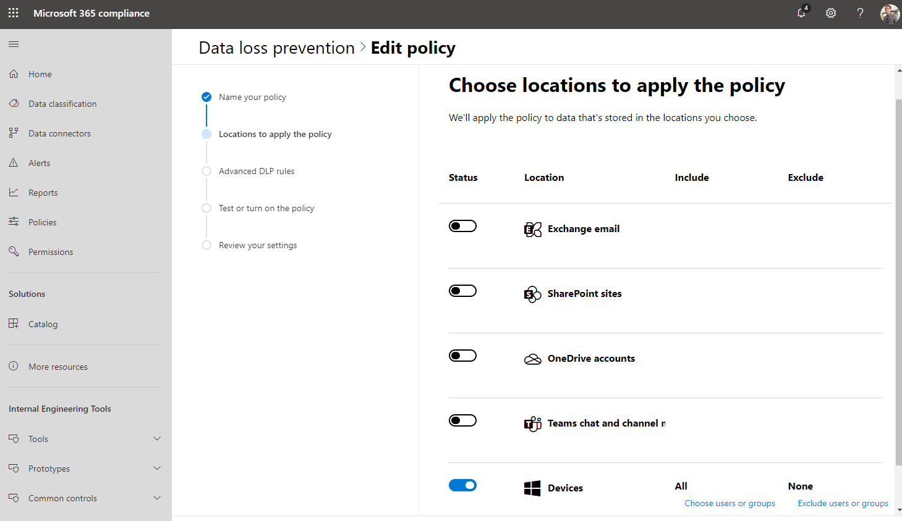Turn on the SharePoint sites location

coord(462,290)
